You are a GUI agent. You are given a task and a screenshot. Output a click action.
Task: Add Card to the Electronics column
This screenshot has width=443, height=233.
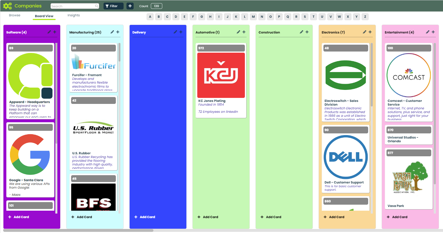click(x=334, y=217)
